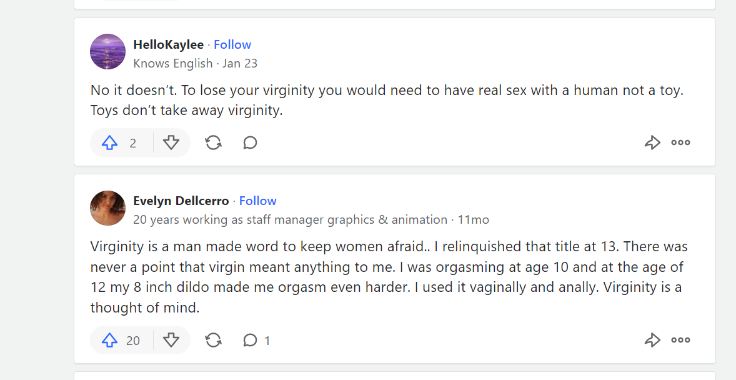Open more options menu on HelloKaylee's answer
736x380 pixels.
pos(680,142)
